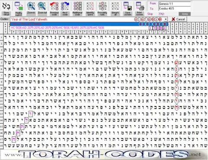The image size is (208, 160).
Task: Click the Previous code text label
Action: tap(54, 13)
